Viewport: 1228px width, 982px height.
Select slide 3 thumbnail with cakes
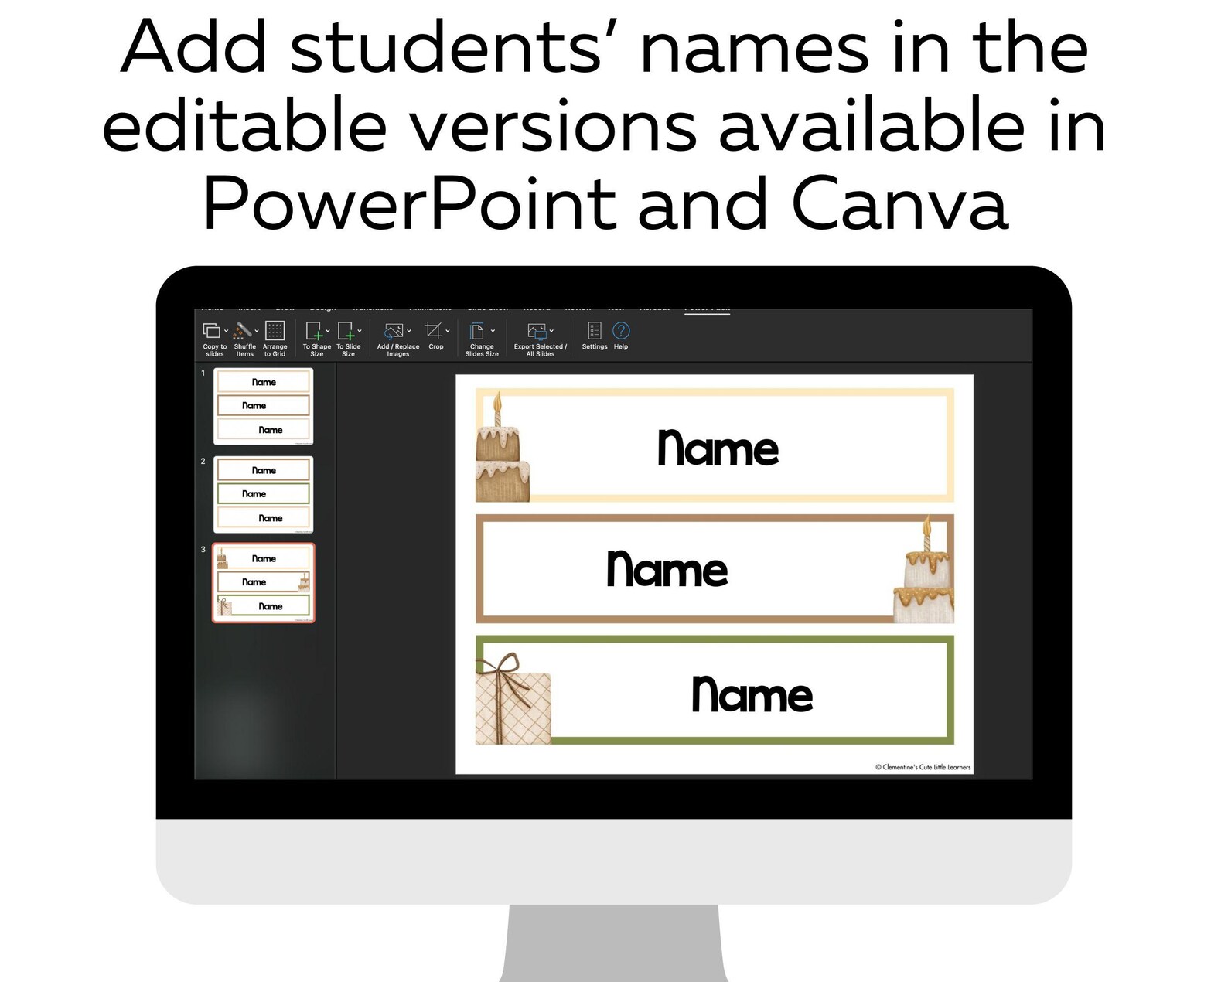[264, 582]
